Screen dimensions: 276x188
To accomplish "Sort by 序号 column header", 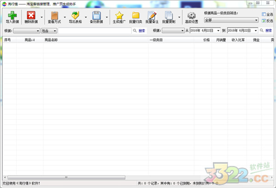I will click(7, 40).
